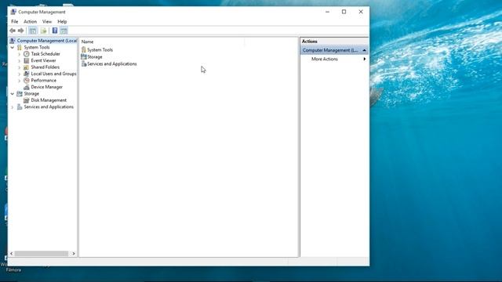
Task: Expand Services and Applications tree node
Action: pyautogui.click(x=13, y=107)
